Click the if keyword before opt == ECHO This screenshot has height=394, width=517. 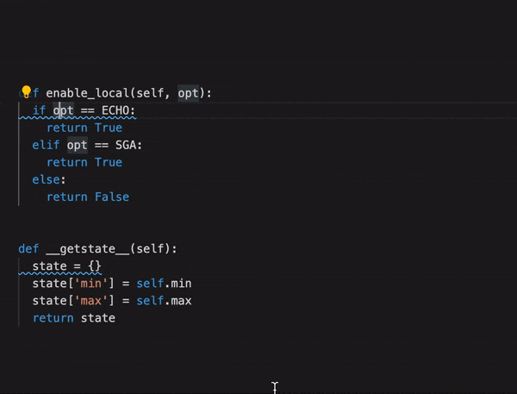pyautogui.click(x=39, y=110)
